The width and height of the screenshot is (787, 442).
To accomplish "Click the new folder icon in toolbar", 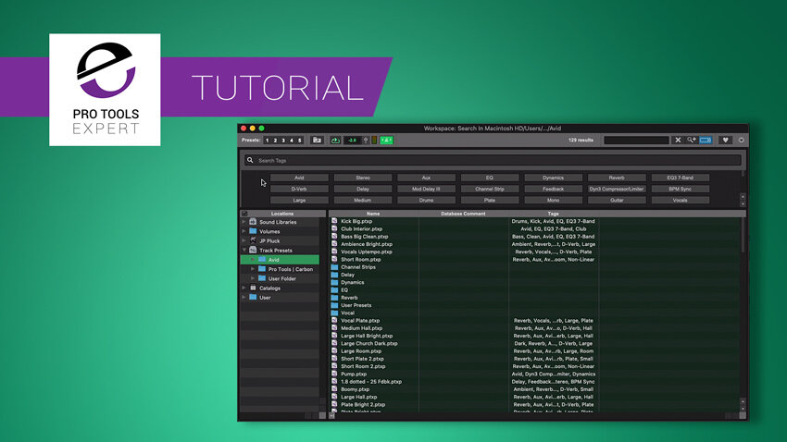I will pos(317,141).
